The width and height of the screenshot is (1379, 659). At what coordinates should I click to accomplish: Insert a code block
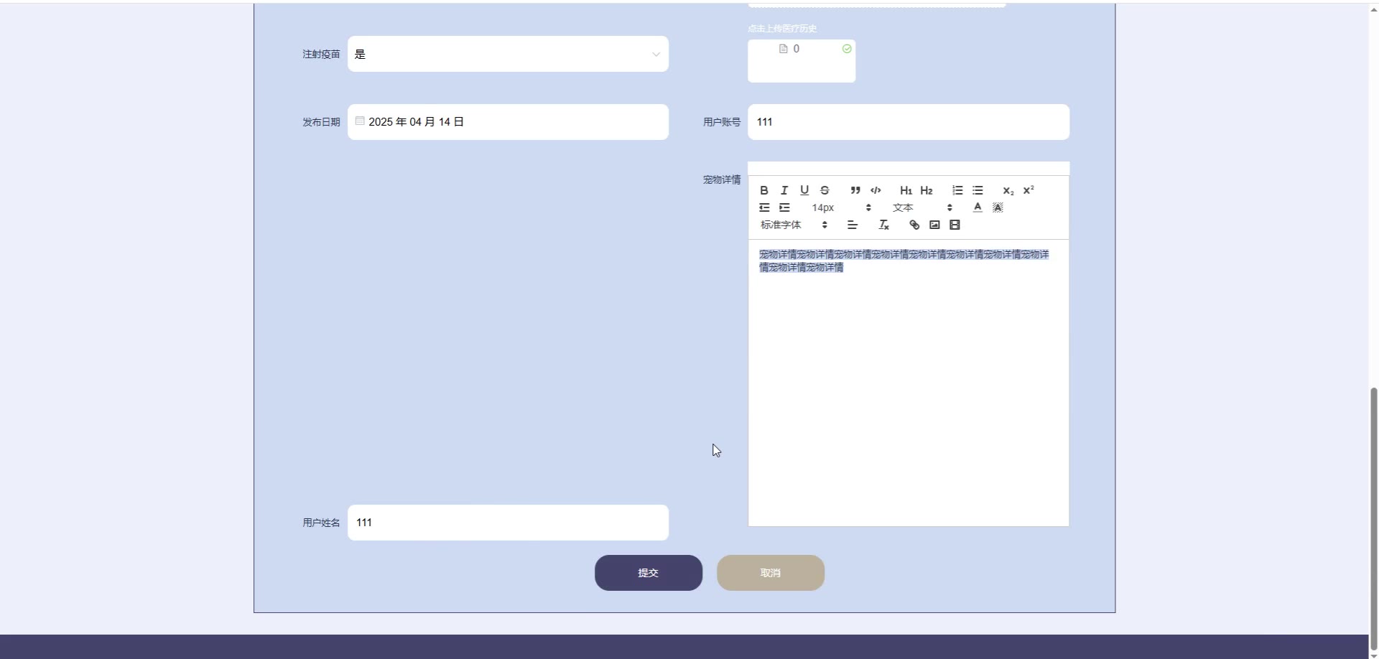(876, 190)
